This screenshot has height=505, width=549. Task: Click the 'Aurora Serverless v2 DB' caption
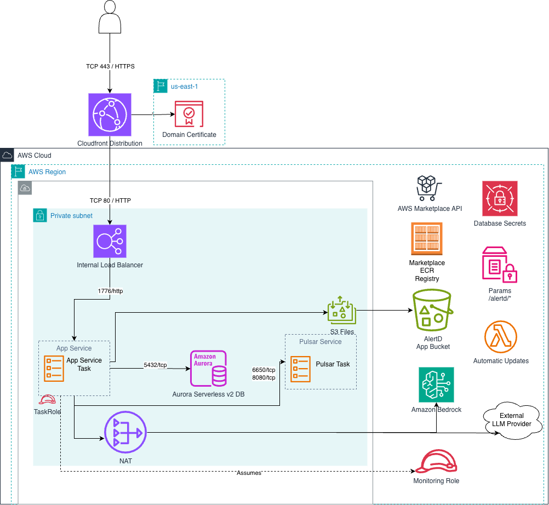pyautogui.click(x=208, y=394)
